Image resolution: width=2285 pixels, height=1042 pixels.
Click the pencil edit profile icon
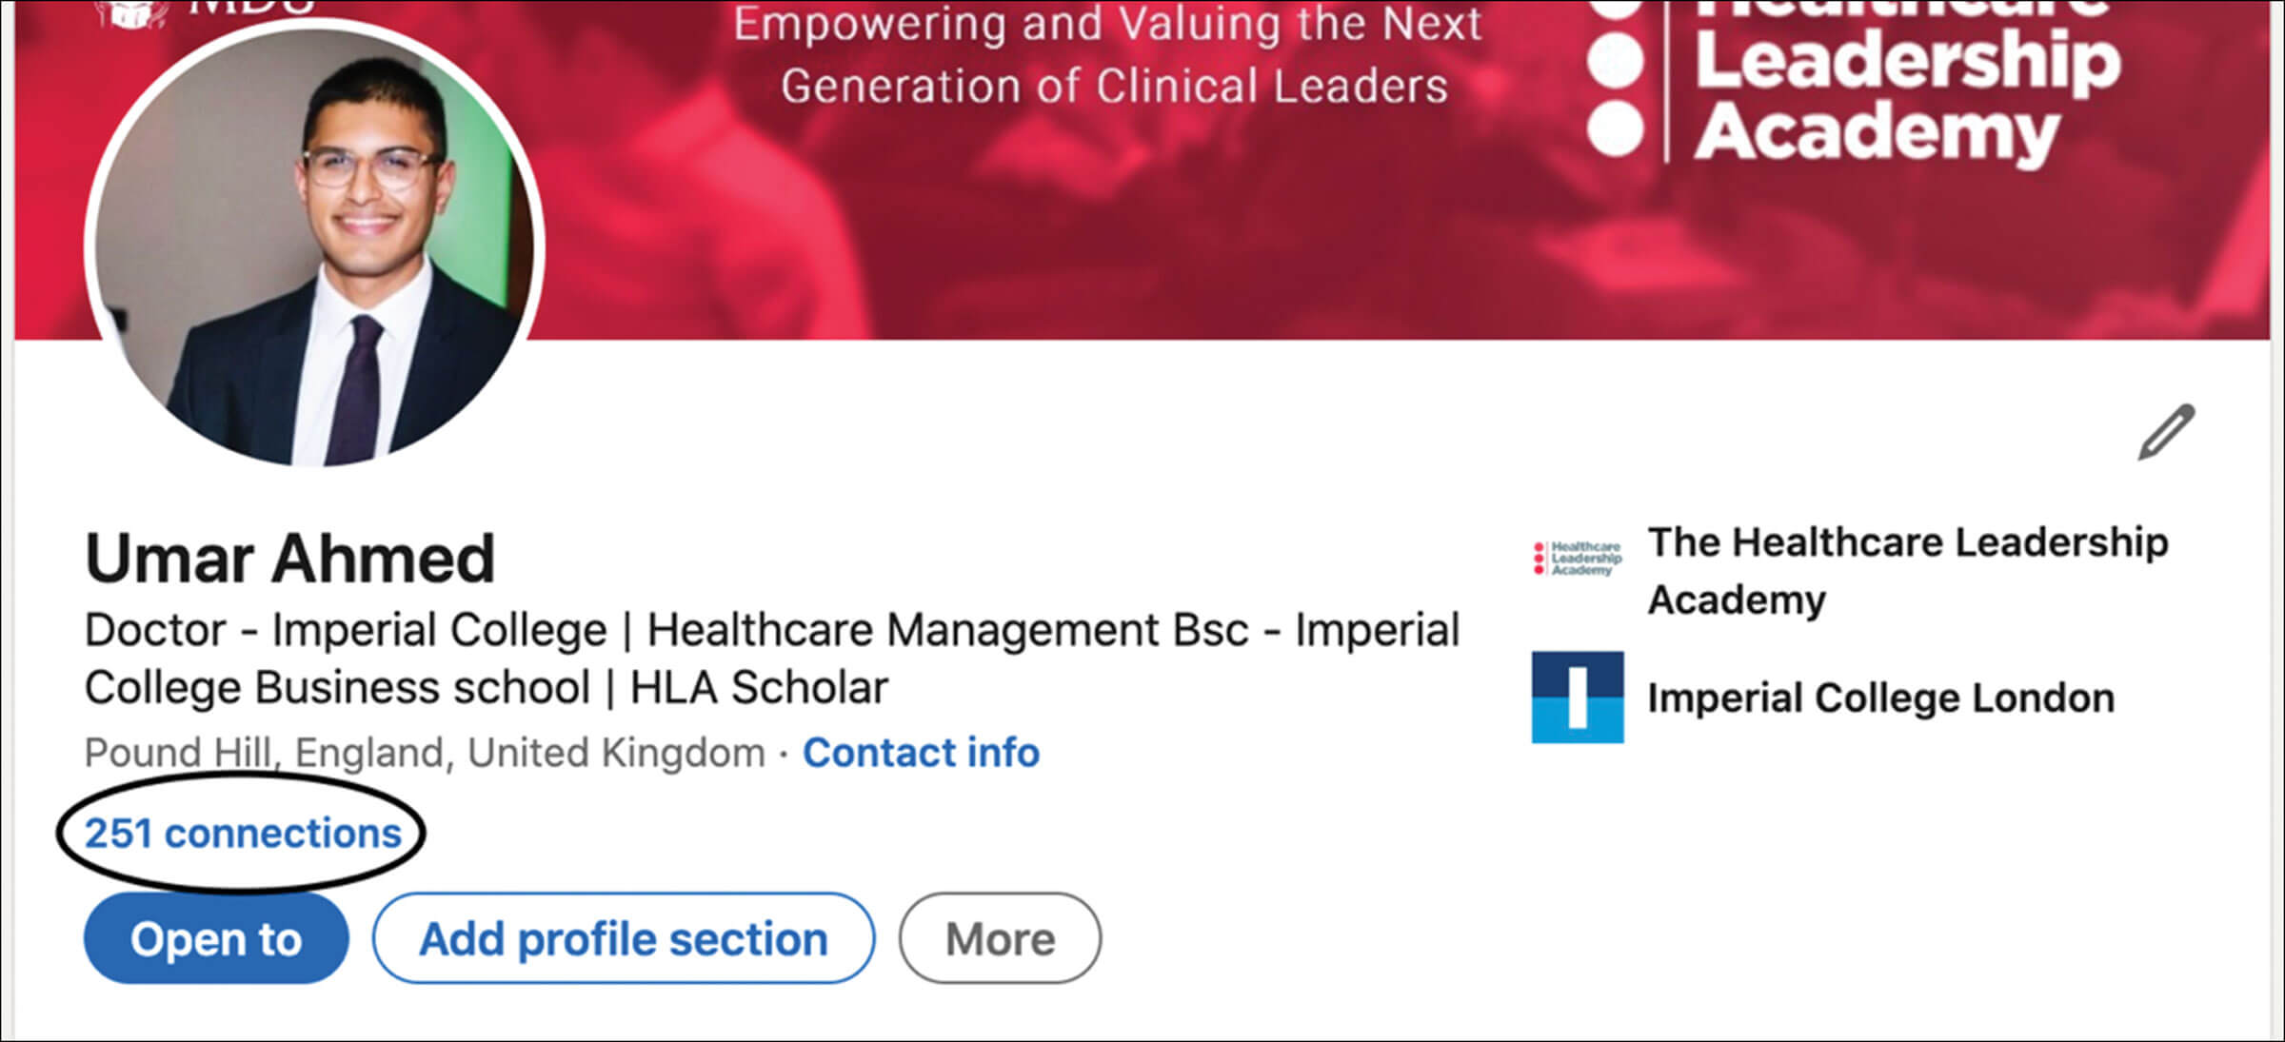pos(2166,431)
